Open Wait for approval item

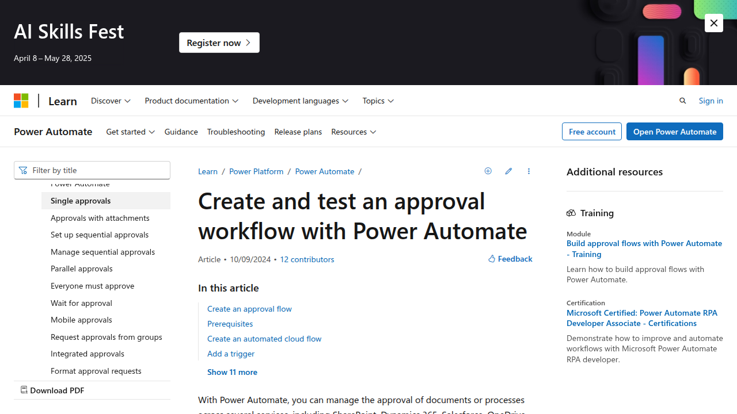[x=106, y=303]
